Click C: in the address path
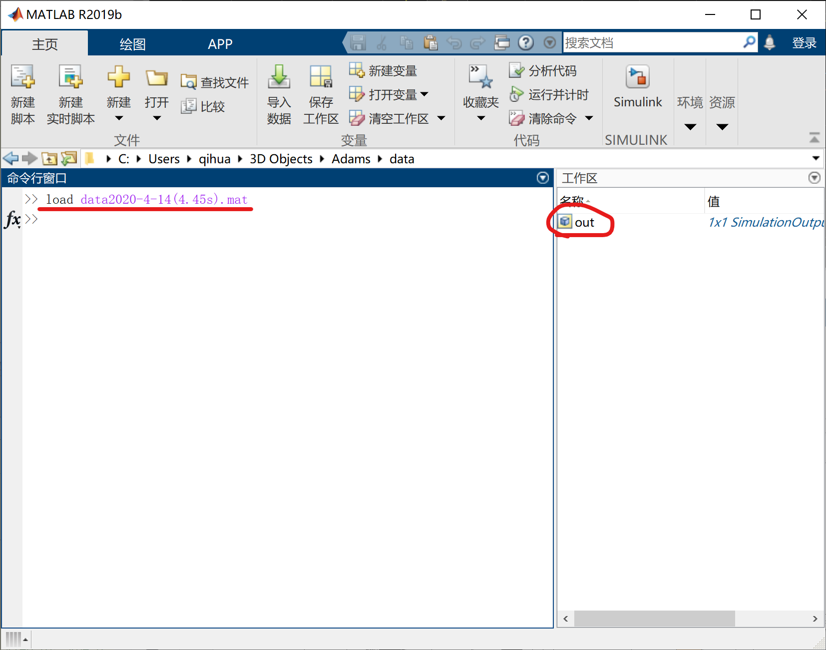 tap(124, 159)
